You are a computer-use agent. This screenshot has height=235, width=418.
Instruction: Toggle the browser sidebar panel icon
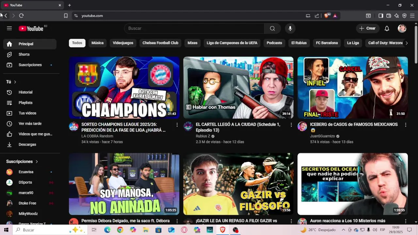[x=381, y=16]
